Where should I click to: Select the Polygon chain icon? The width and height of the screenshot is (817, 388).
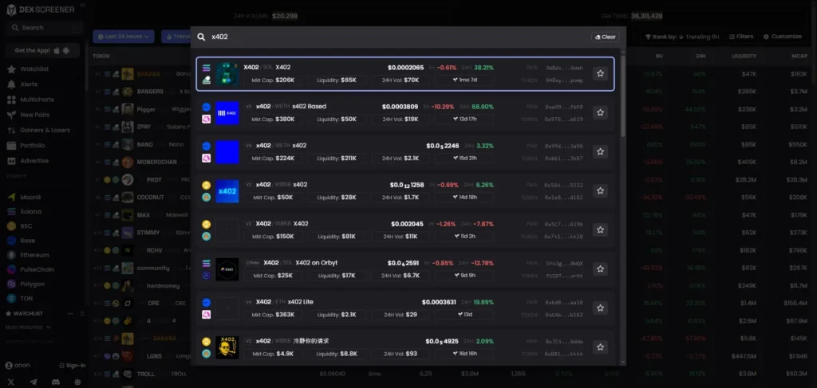coord(11,284)
